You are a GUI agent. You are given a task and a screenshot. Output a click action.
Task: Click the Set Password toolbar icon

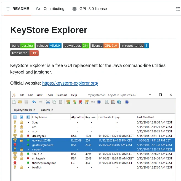click(93, 102)
